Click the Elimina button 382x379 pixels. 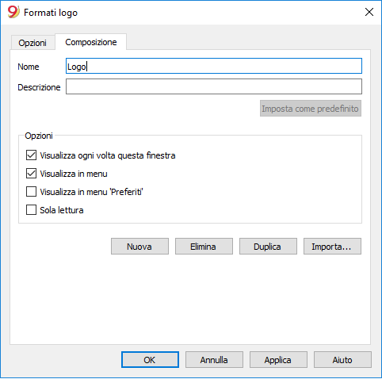tap(204, 247)
